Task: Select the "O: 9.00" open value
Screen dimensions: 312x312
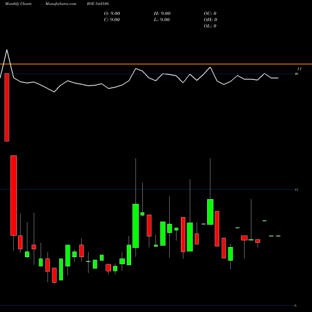Action: coord(112,14)
